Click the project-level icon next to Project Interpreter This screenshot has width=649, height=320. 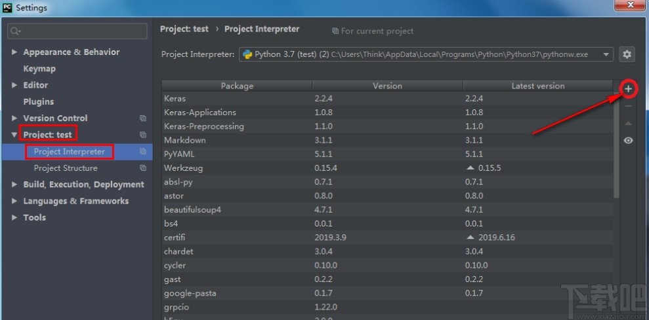(143, 152)
